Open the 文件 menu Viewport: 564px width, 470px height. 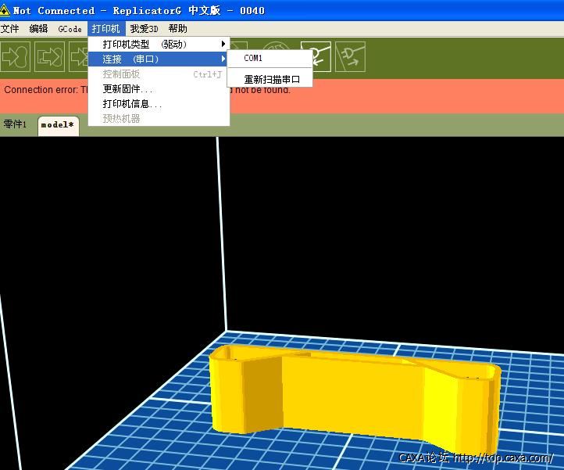coord(9,29)
